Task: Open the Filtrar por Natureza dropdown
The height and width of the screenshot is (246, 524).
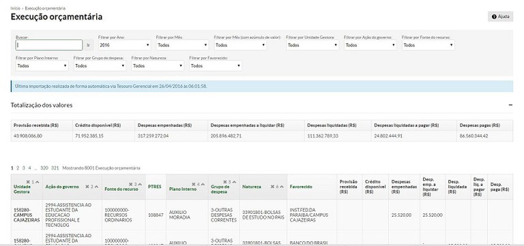Action: (x=158, y=65)
